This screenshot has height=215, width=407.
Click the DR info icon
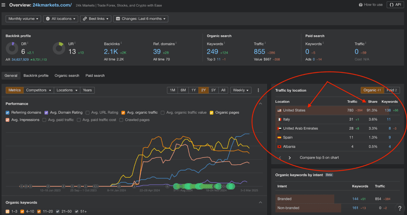[x=28, y=43]
